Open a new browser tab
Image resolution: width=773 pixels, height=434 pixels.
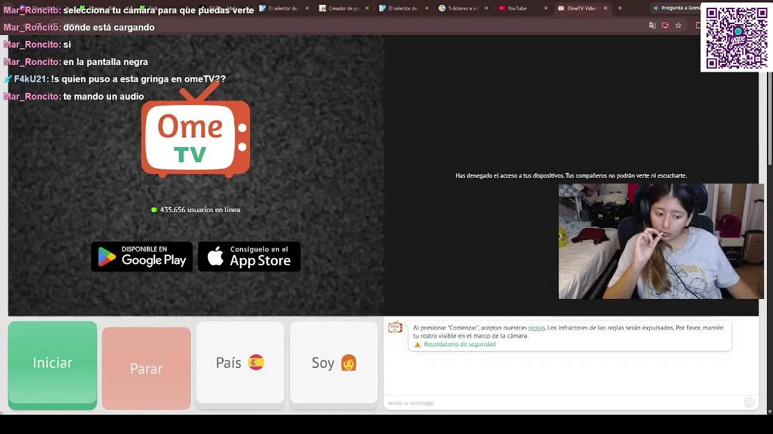620,8
